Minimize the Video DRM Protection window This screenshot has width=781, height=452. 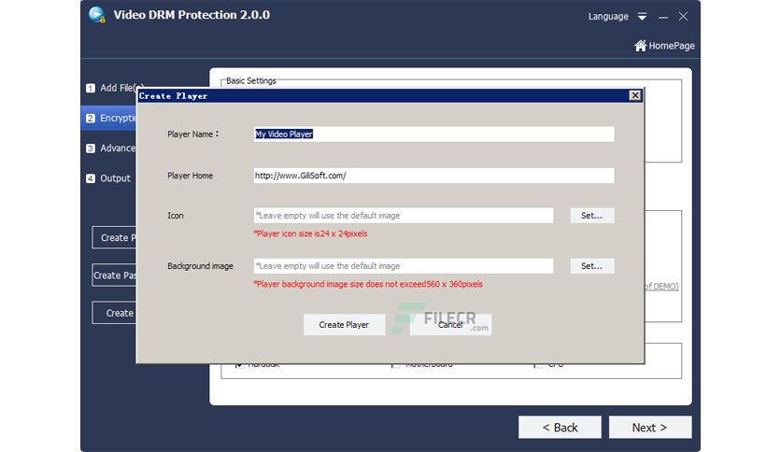tap(663, 17)
